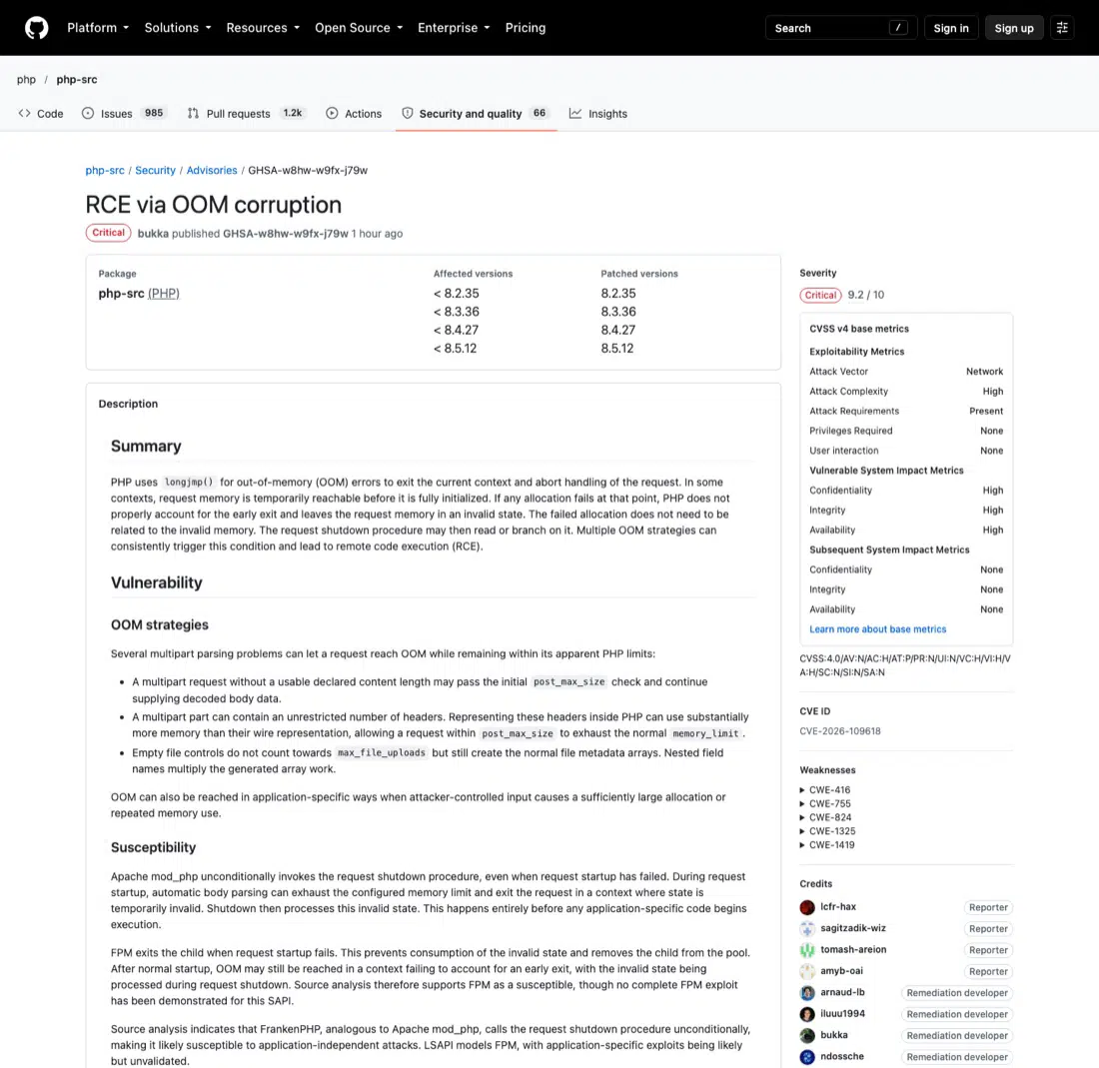Open the Platform dropdown menu

[x=98, y=28]
